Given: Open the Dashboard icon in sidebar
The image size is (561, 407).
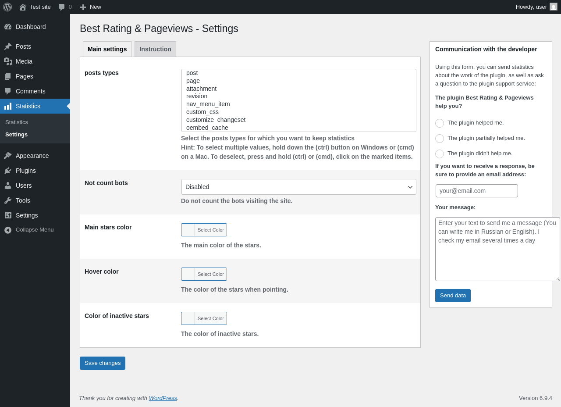Looking at the screenshot, I should point(8,27).
